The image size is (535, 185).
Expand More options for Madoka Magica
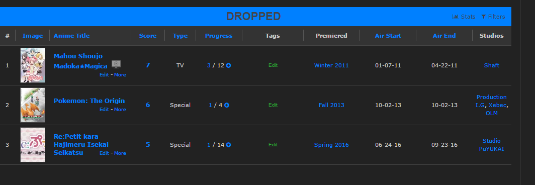(x=120, y=75)
